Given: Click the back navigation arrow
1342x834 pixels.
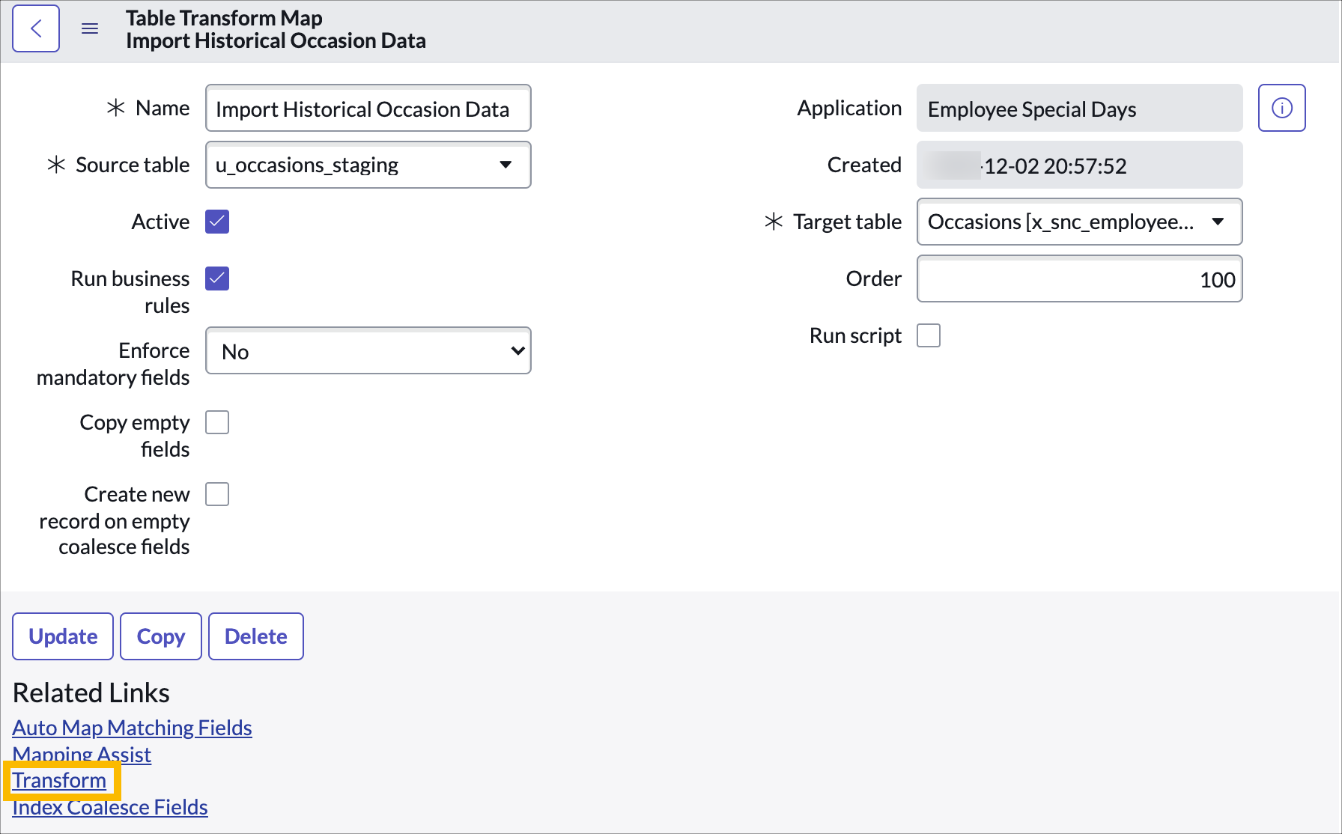Looking at the screenshot, I should [35, 28].
